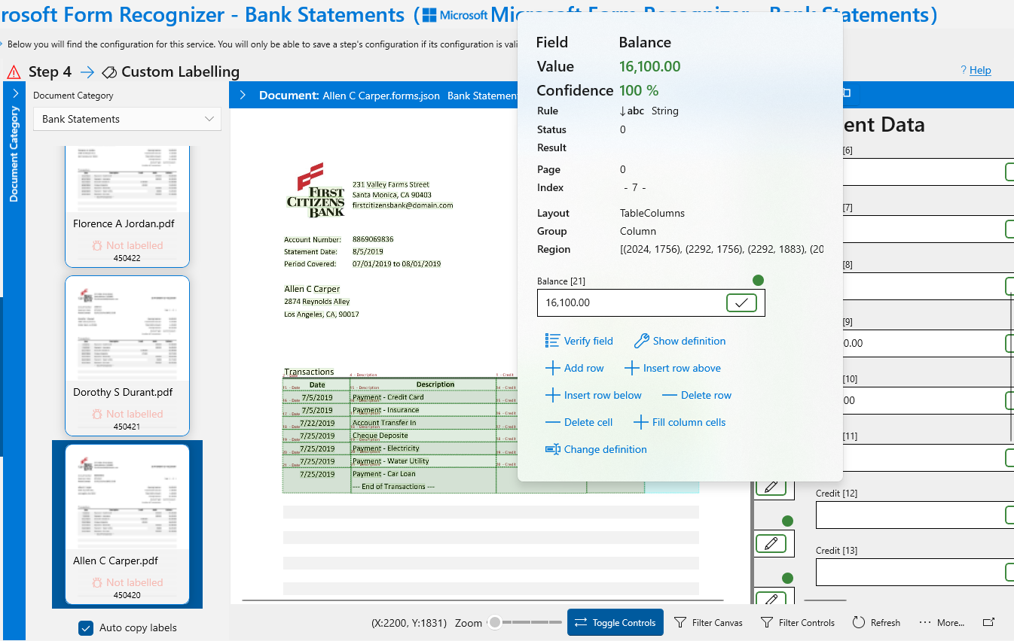Click the End of Transactions row text
This screenshot has height=641, width=1014.
click(394, 487)
